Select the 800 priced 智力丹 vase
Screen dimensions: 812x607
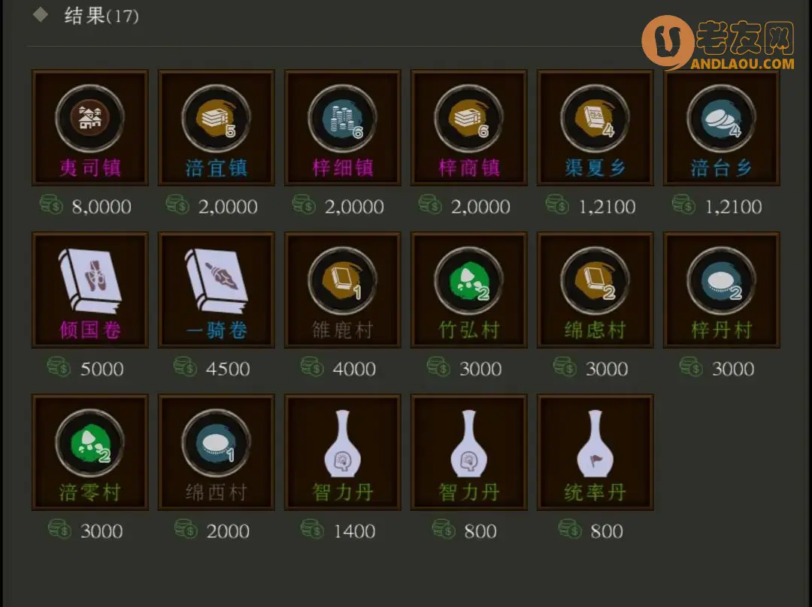click(468, 452)
